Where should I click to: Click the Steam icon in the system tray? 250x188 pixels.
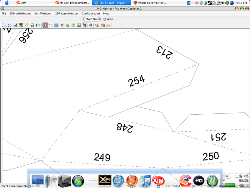[210, 3]
